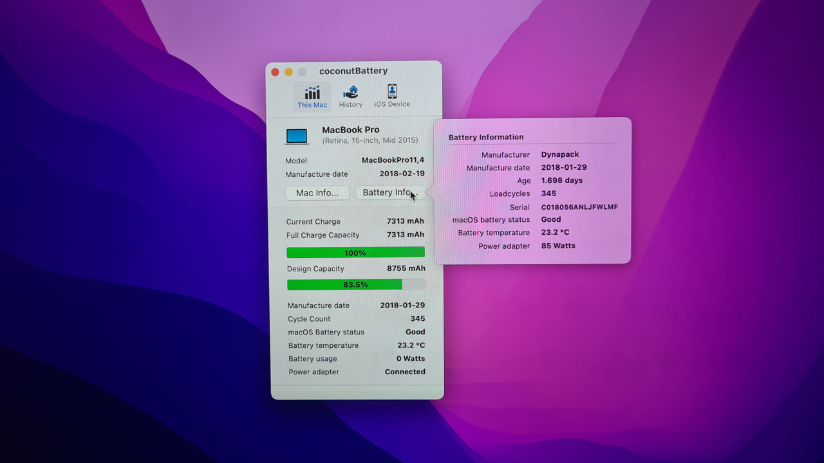Click the 100% charge progress bar
The height and width of the screenshot is (463, 824).
point(355,253)
